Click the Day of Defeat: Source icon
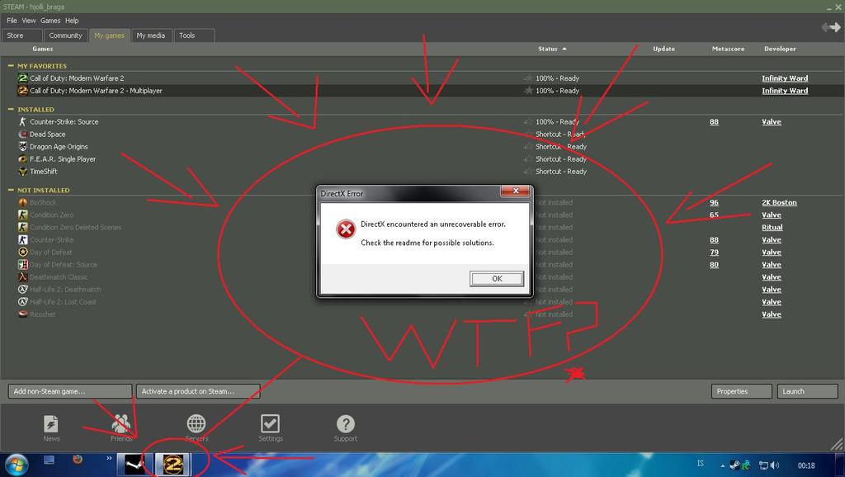 tap(22, 265)
